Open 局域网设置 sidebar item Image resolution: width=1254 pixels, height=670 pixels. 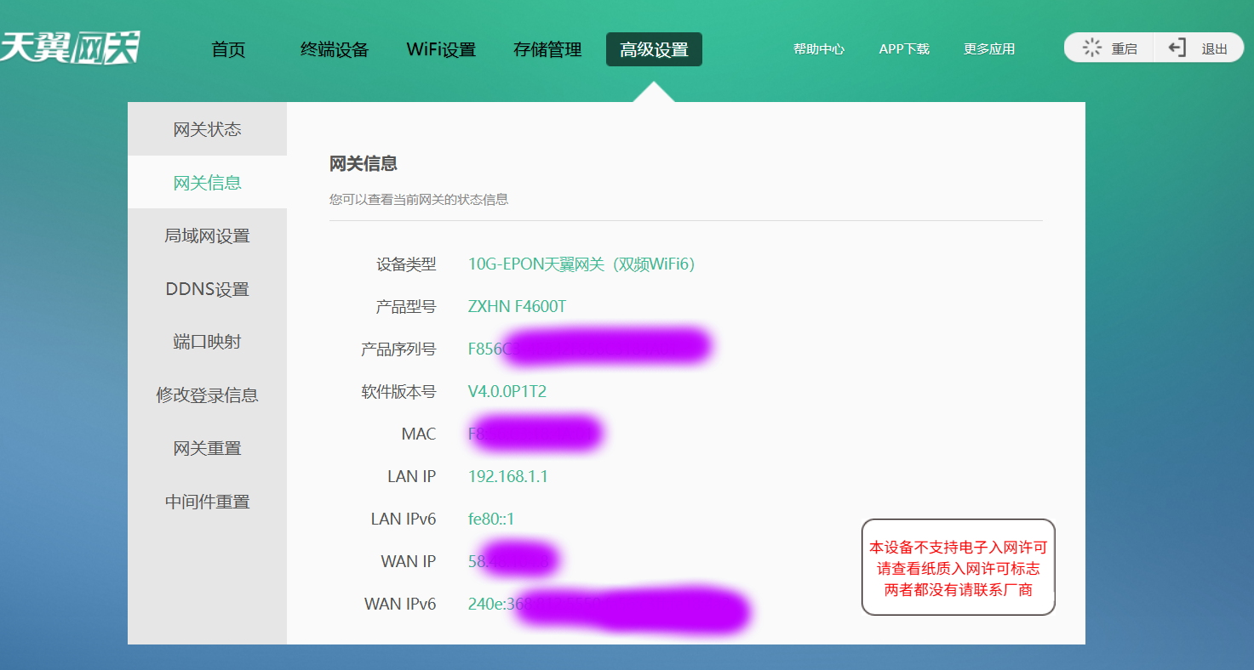tap(207, 236)
